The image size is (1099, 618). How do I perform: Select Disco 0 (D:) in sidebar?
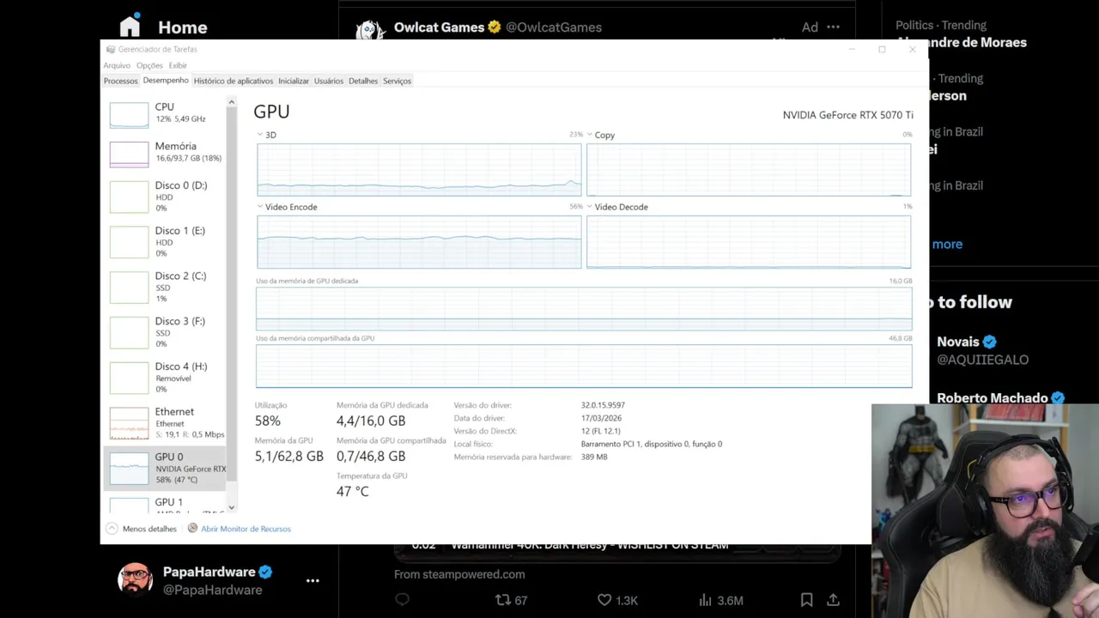coord(166,196)
